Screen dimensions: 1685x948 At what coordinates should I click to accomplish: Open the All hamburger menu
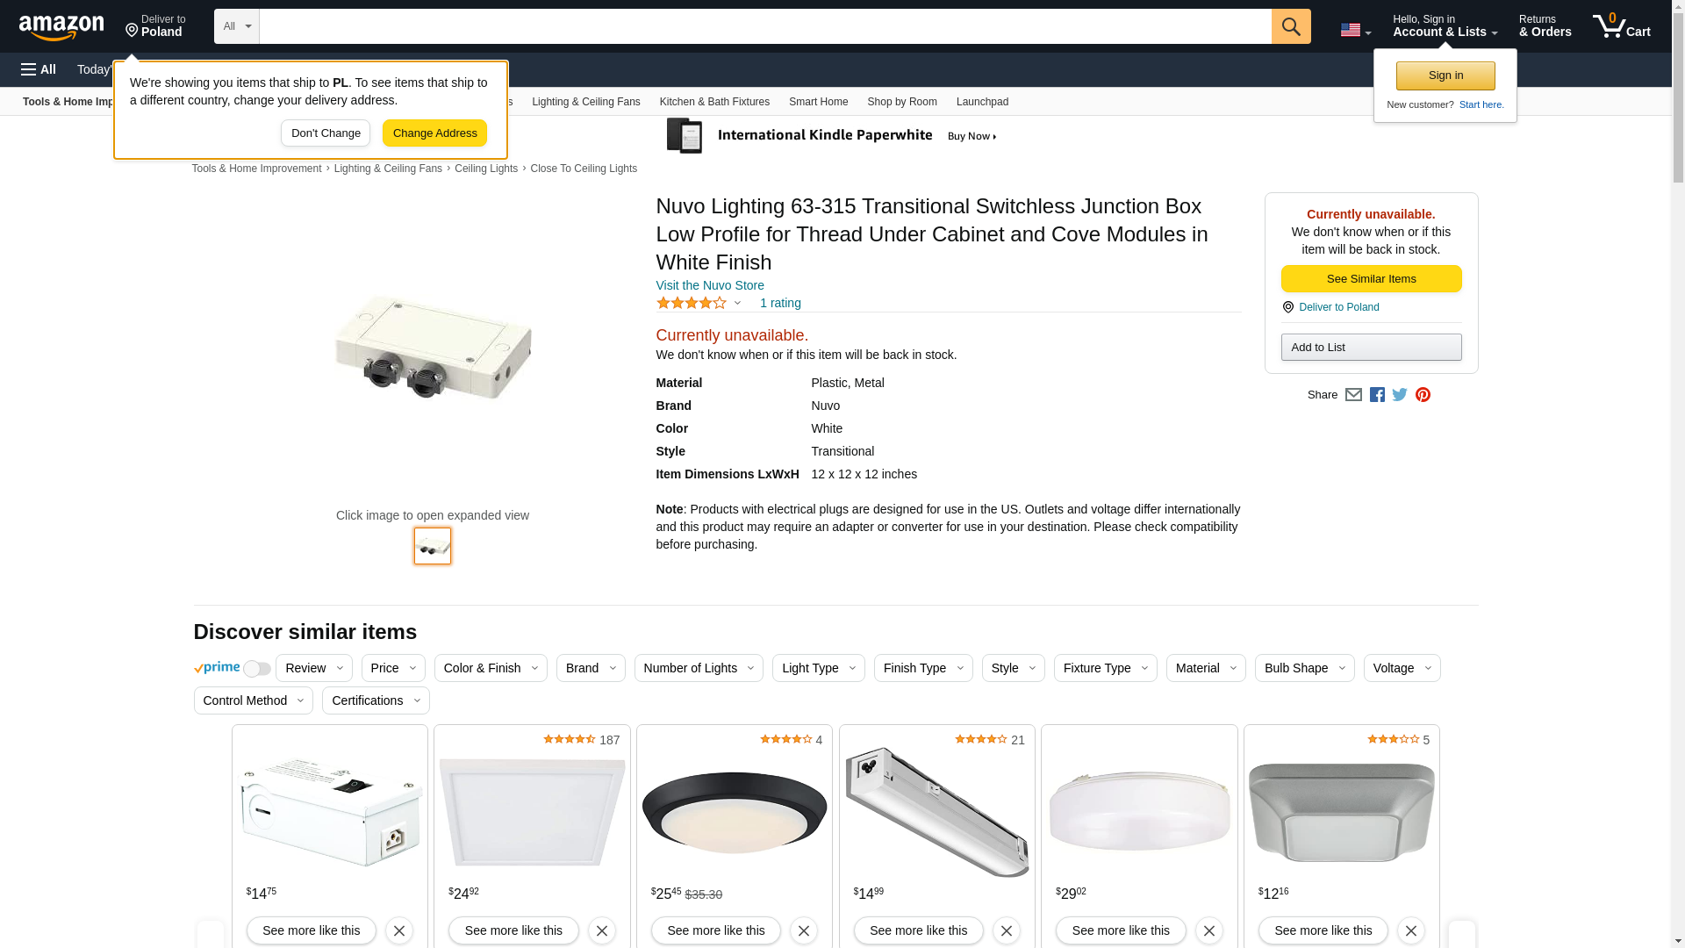pos(39,69)
